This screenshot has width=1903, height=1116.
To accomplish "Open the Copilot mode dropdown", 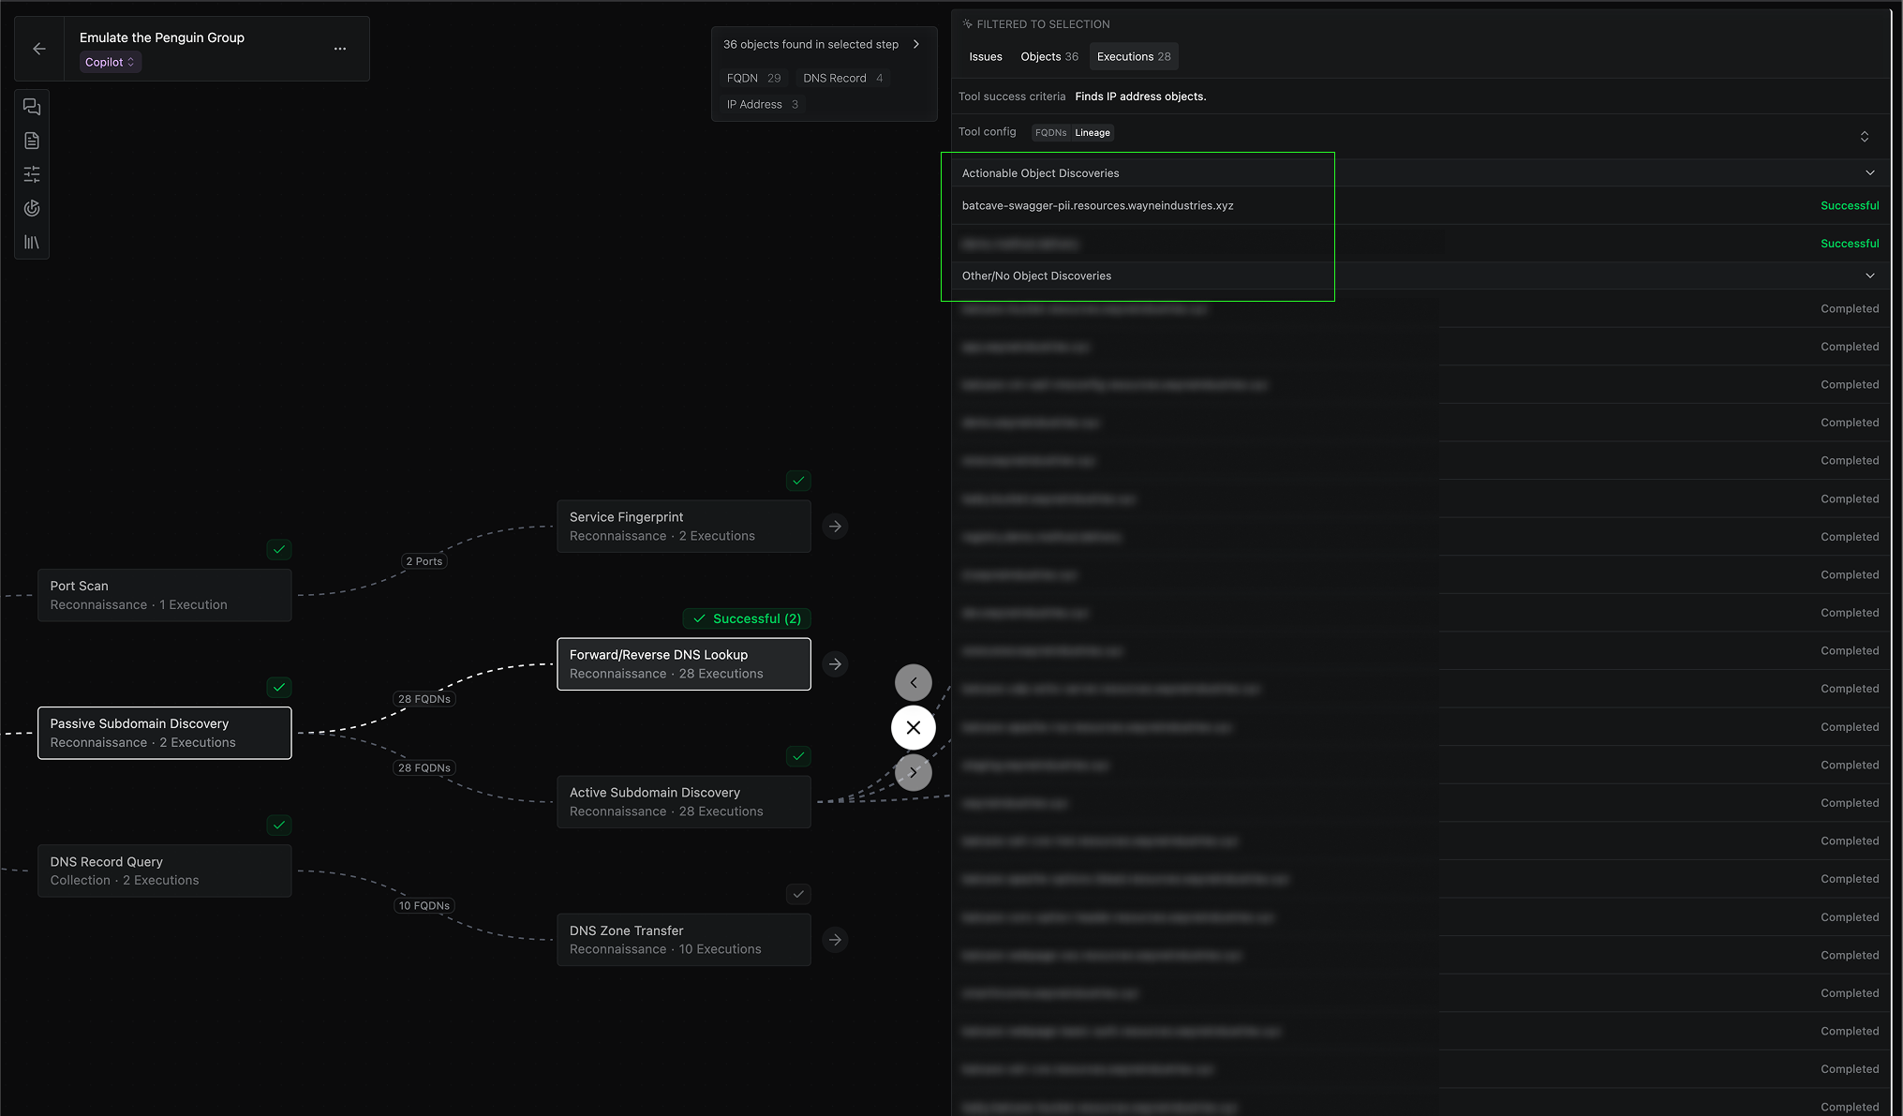I will click(110, 62).
